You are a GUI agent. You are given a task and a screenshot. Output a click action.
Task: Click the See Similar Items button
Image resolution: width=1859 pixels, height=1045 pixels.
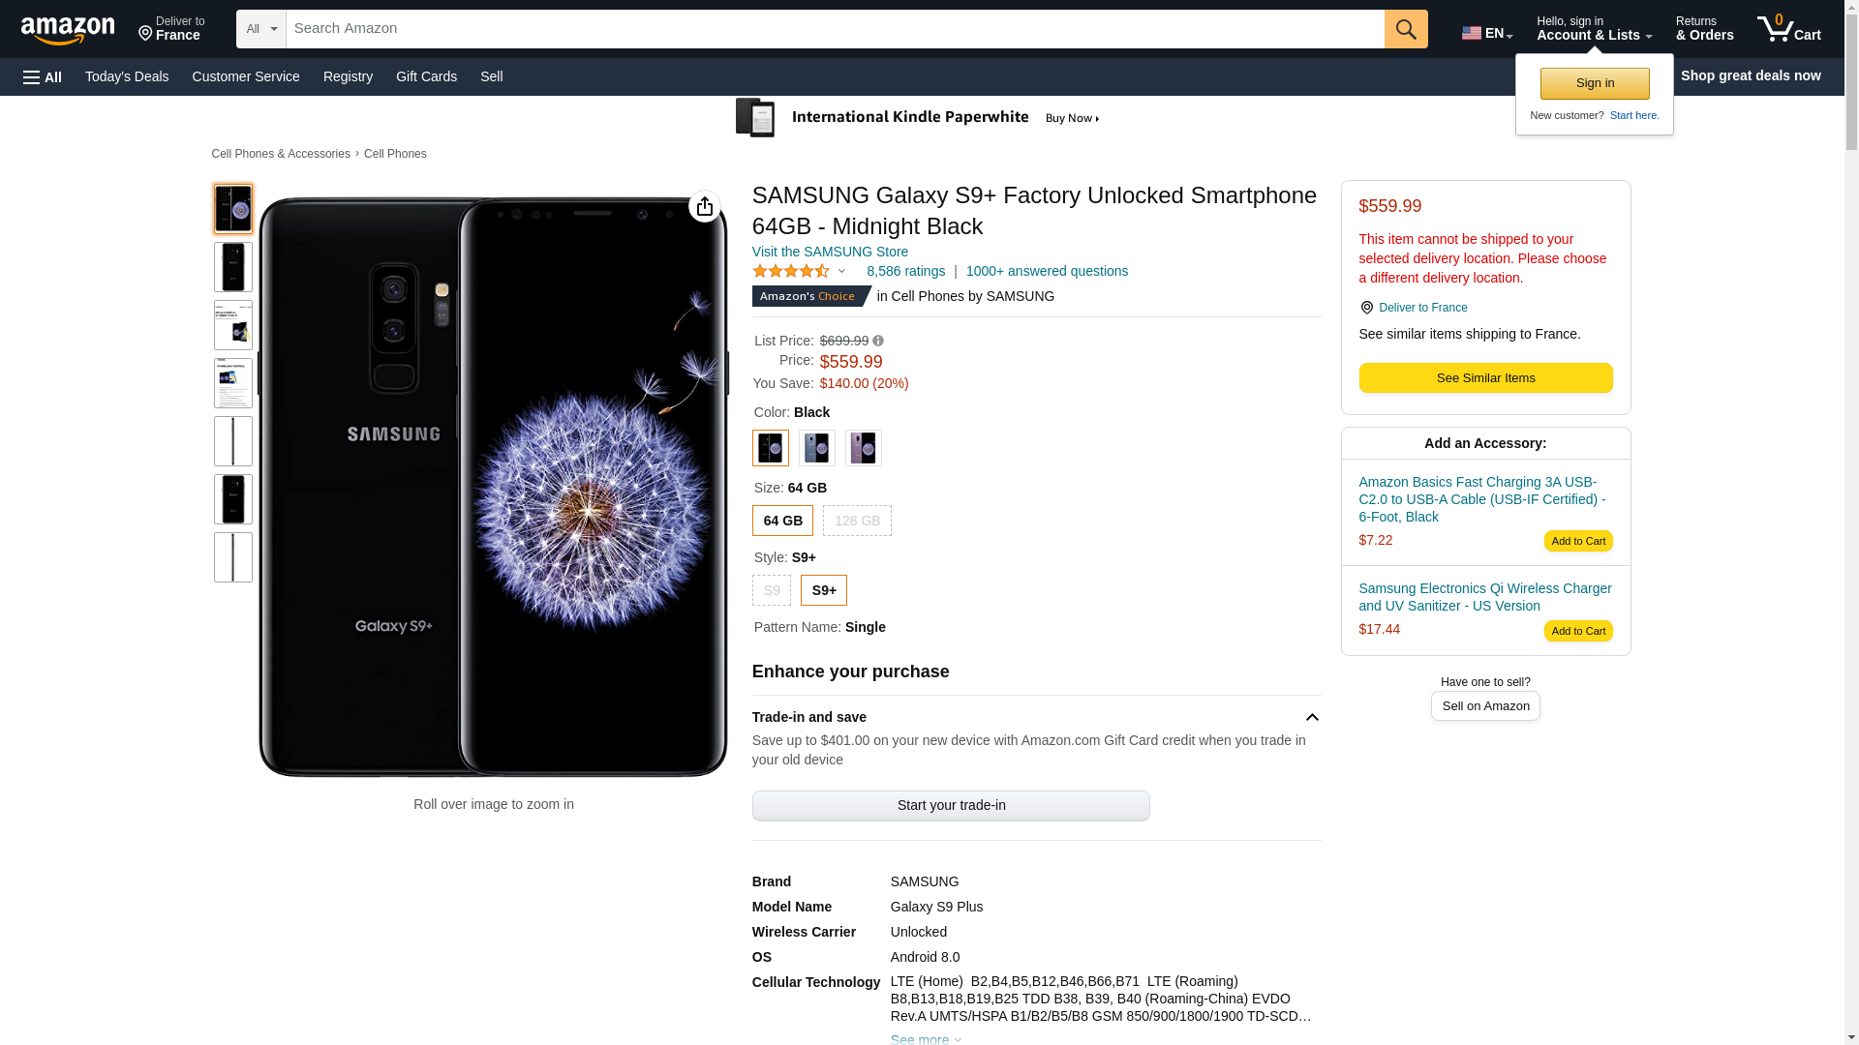(1485, 377)
